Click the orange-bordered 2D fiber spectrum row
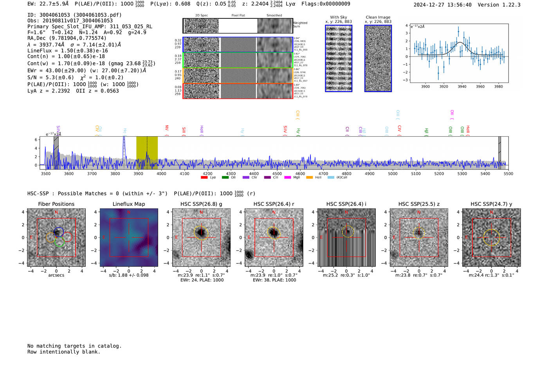The height and width of the screenshot is (373, 548). point(238,76)
